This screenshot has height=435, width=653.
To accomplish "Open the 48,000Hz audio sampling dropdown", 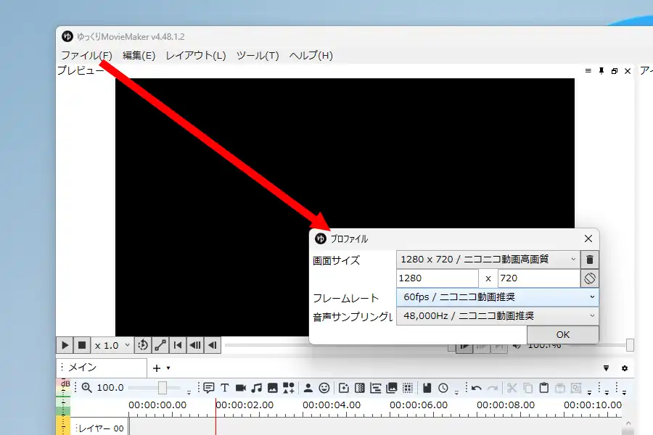I will (x=497, y=316).
